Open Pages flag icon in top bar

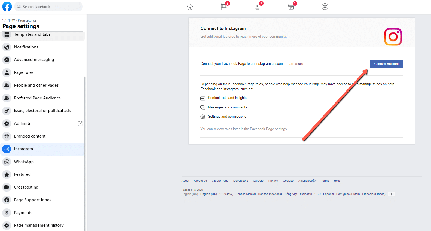click(x=224, y=7)
